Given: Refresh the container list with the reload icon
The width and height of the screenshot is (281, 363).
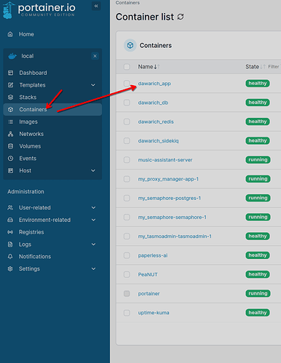Looking at the screenshot, I should click(181, 17).
